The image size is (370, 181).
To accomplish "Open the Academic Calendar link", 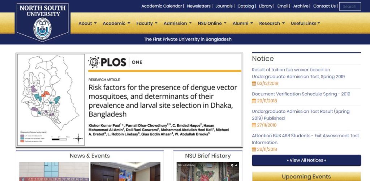I will [162, 6].
